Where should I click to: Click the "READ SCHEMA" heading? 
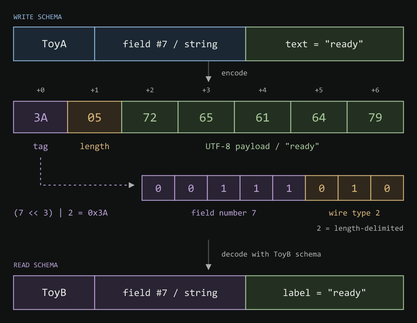coord(36,265)
